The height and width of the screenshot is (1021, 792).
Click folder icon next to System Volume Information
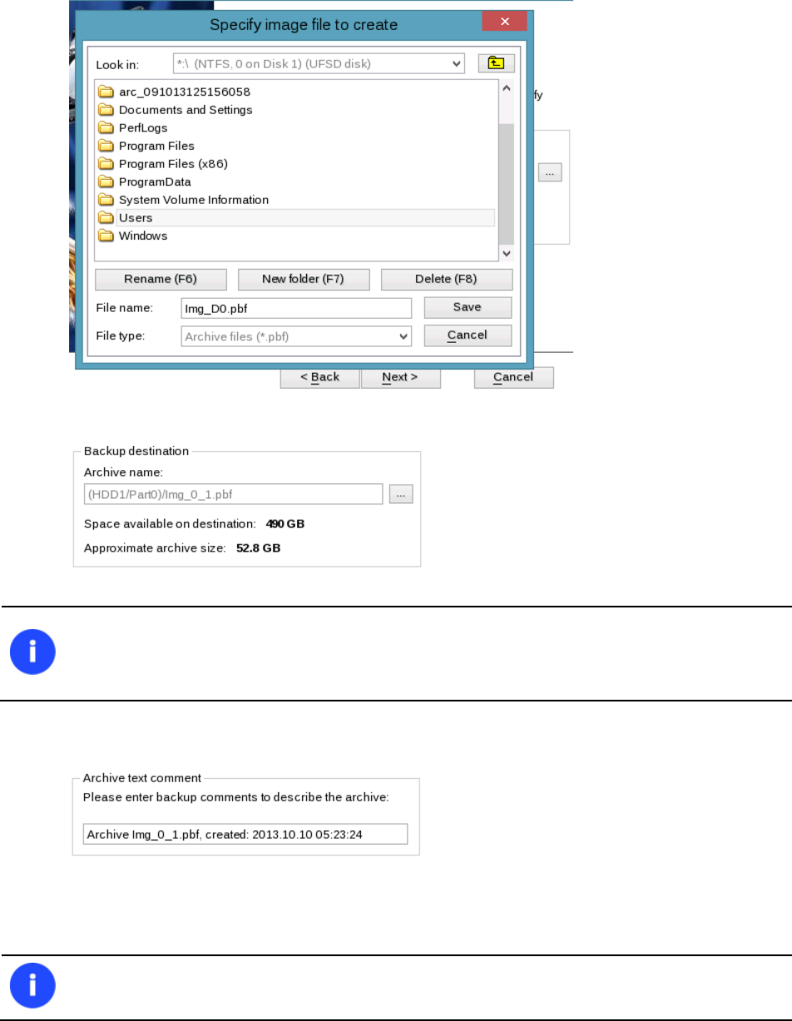coord(106,200)
